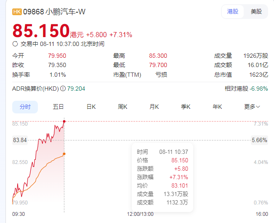Click the 相对港股 -6.98% premium text
This screenshot has width=274, height=223.
coord(246,89)
